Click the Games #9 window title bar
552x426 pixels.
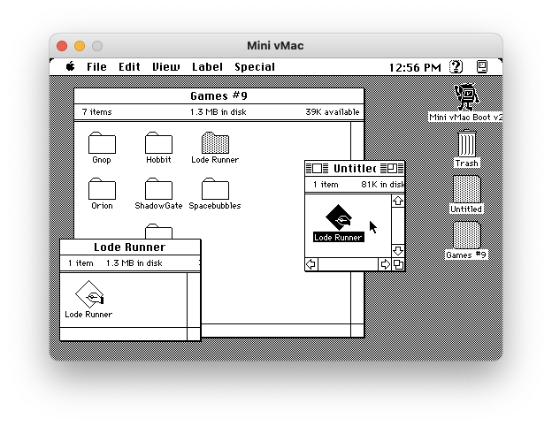click(x=219, y=95)
